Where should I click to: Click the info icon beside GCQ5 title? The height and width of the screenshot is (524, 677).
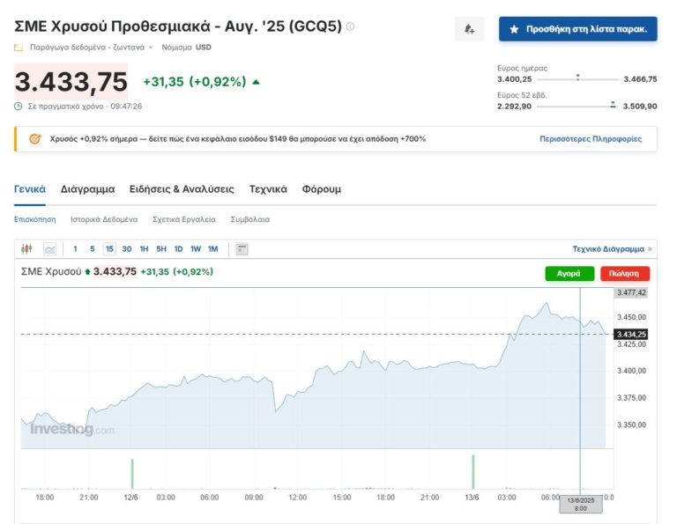pyautogui.click(x=350, y=26)
